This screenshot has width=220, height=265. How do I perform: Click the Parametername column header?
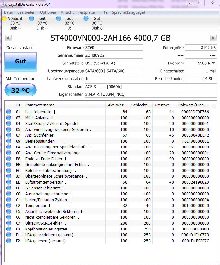point(65,105)
